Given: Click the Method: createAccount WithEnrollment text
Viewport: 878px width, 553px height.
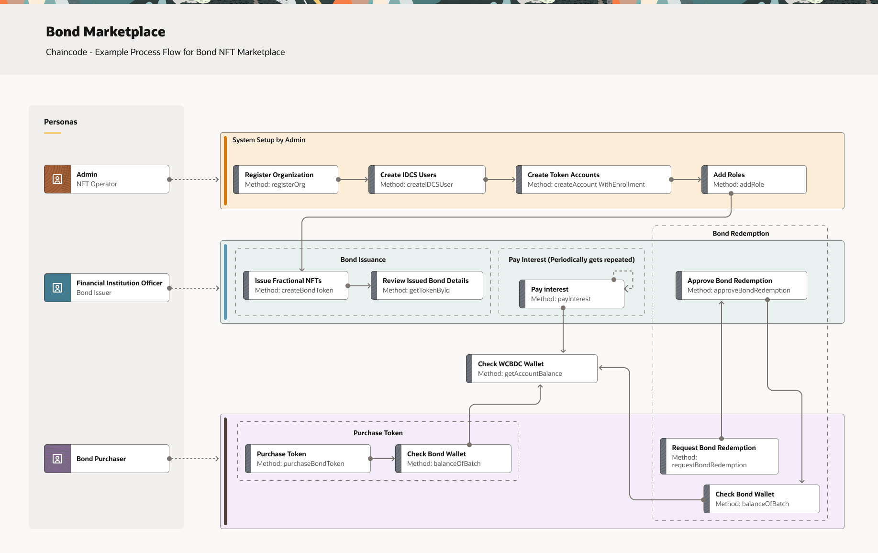Looking at the screenshot, I should pyautogui.click(x=586, y=184).
